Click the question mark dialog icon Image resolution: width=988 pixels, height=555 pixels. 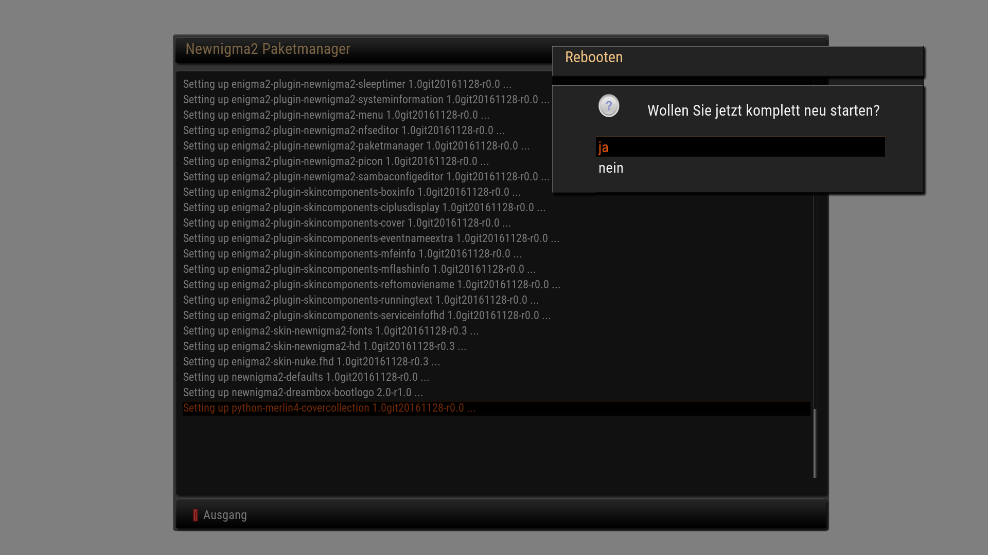click(x=609, y=106)
